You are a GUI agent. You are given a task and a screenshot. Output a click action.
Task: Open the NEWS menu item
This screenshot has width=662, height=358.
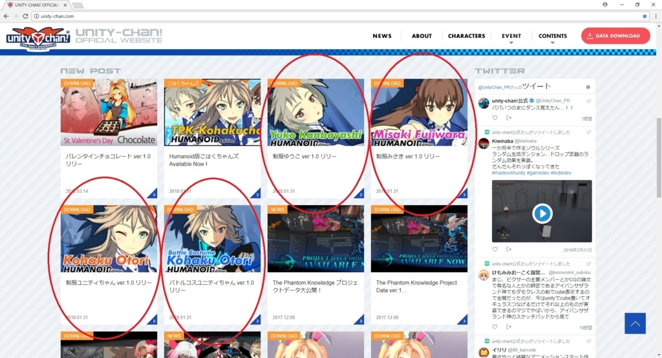382,36
